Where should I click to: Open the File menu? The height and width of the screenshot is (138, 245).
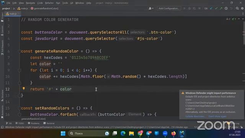pyautogui.click(x=8, y=3)
